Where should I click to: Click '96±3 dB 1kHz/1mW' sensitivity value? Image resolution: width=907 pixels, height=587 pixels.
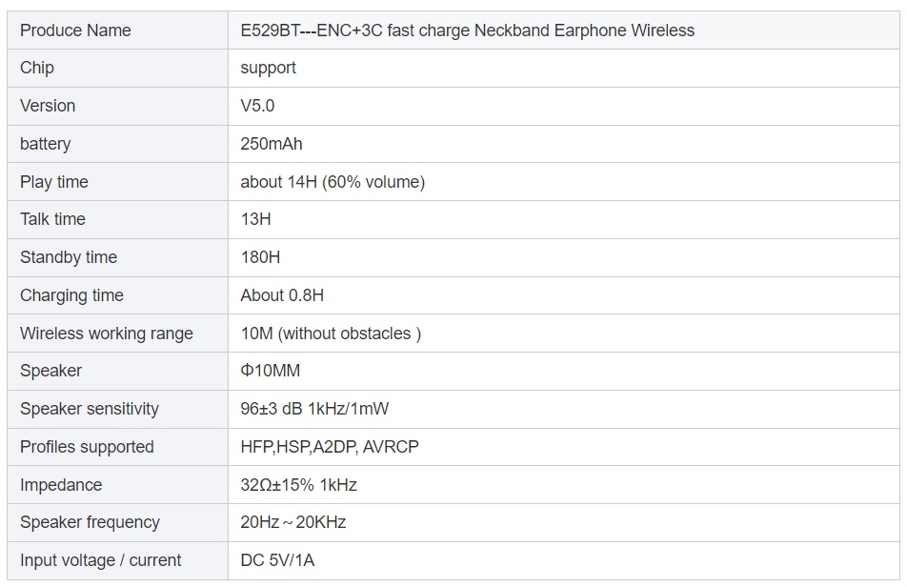tap(314, 409)
